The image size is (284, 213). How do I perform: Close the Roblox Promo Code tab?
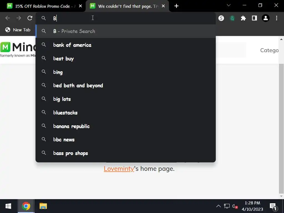pyautogui.click(x=80, y=6)
